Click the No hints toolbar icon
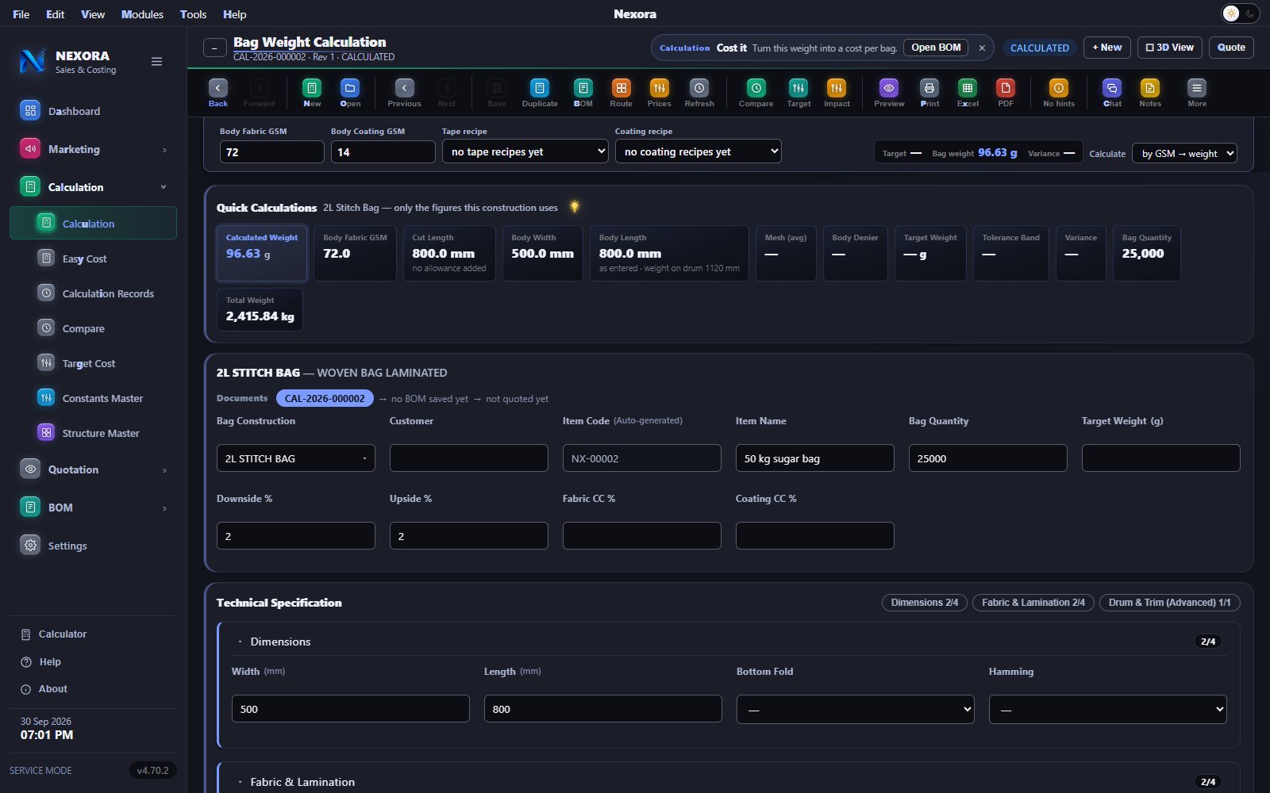 [x=1059, y=88]
